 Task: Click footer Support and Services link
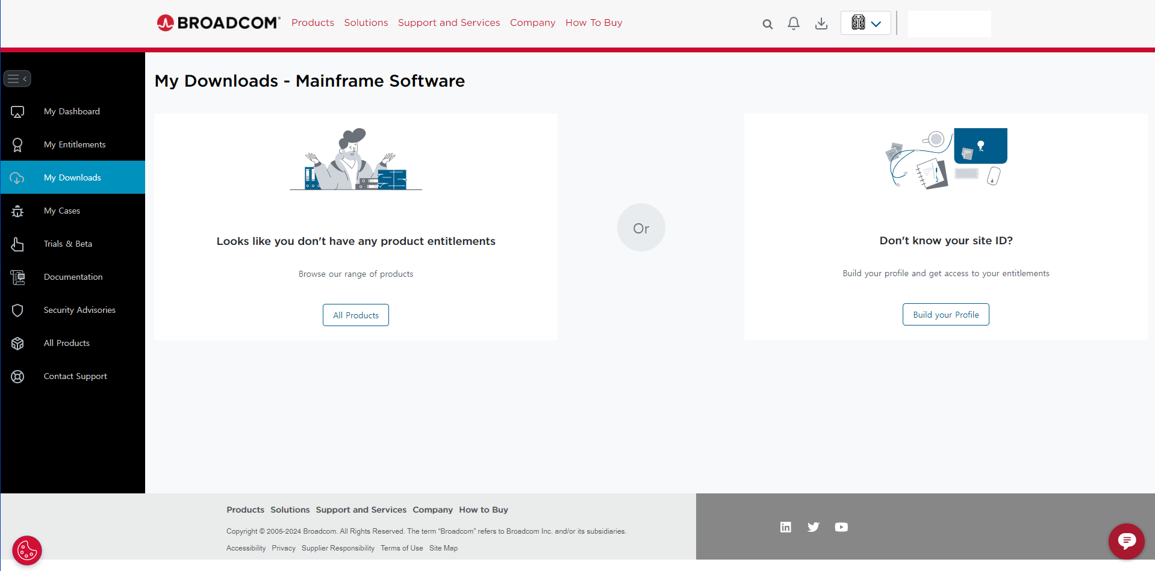point(361,510)
